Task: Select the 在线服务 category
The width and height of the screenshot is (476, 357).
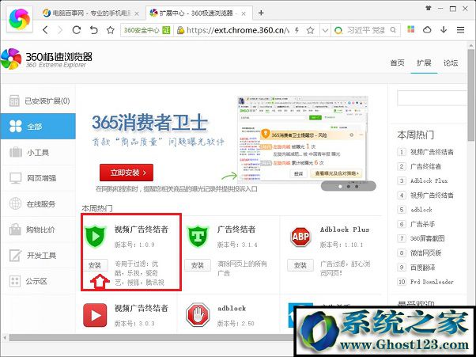Action: 38,204
